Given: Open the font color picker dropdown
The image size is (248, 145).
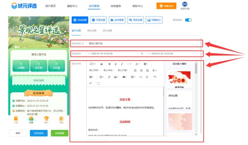Looking at the screenshot, I should coord(137,64).
